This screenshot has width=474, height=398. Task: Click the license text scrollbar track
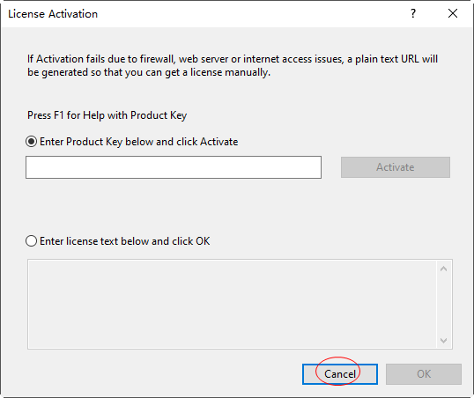pos(443,305)
